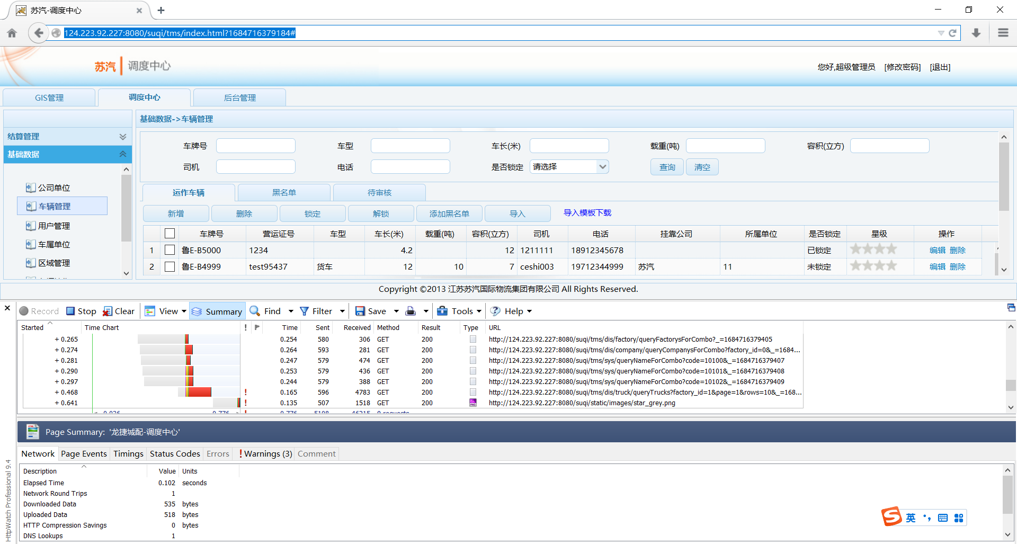Click the Find magnifier in HttpWatch toolbar

[x=255, y=311]
